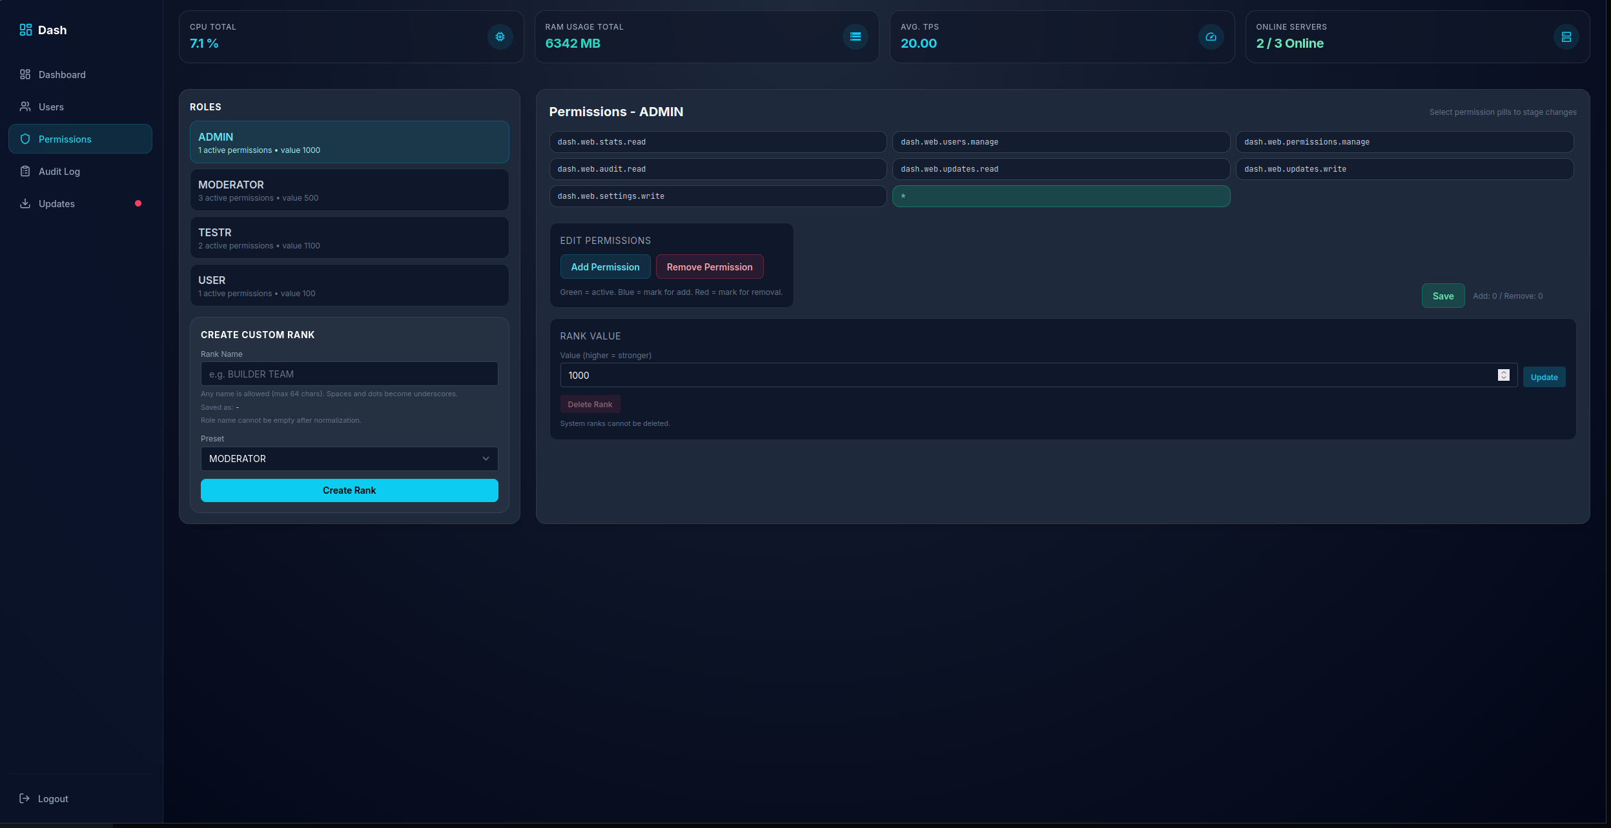1611x828 pixels.
Task: Click the Permissions - ADMIN heading
Action: tap(616, 112)
